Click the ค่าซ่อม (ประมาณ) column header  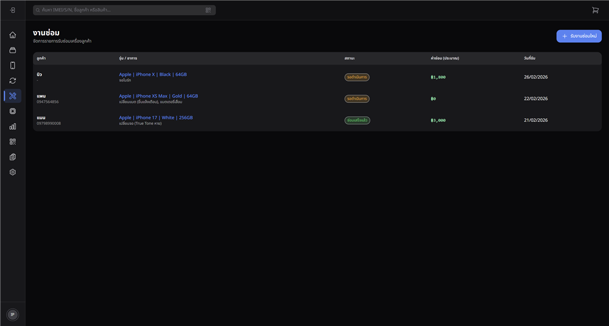(x=445, y=58)
